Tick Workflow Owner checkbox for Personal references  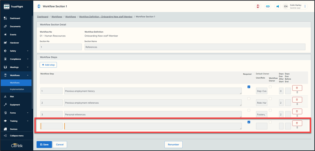[x=270, y=110]
